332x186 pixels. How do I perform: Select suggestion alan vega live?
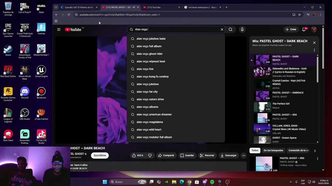176,69
